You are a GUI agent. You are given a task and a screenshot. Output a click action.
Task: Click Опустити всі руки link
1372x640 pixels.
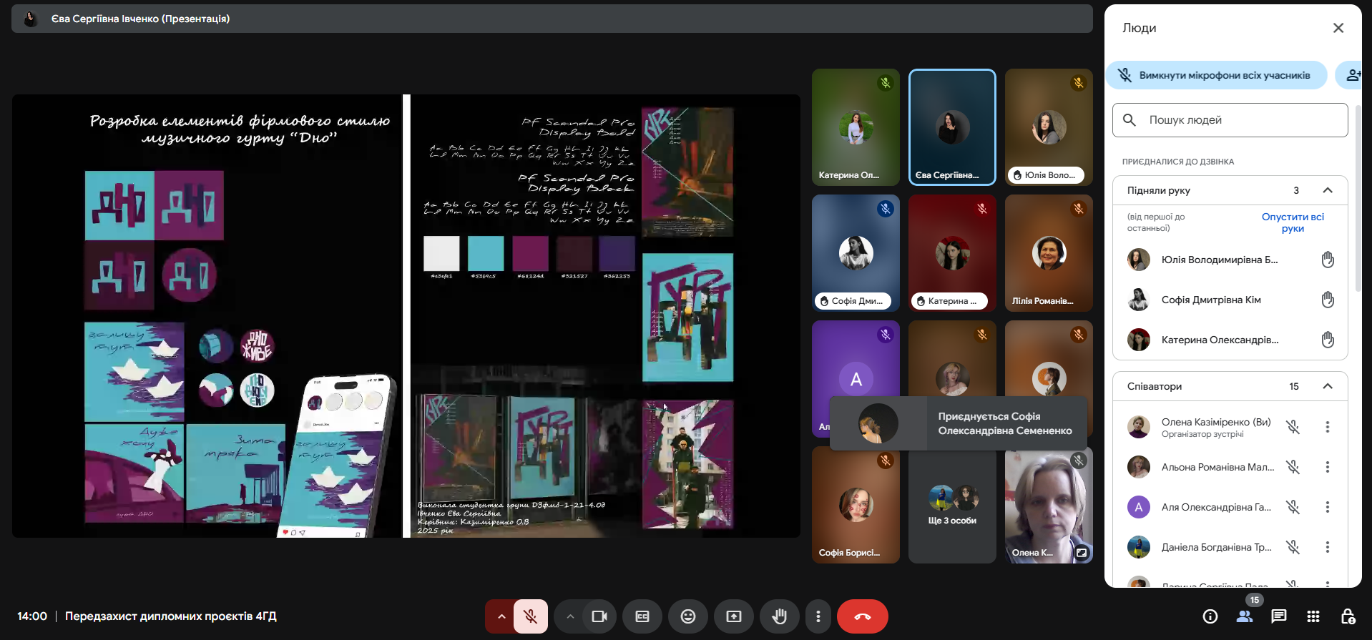click(1292, 222)
